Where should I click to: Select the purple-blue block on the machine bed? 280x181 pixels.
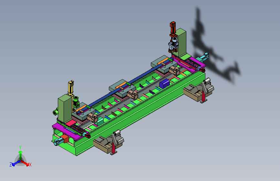click(164, 83)
